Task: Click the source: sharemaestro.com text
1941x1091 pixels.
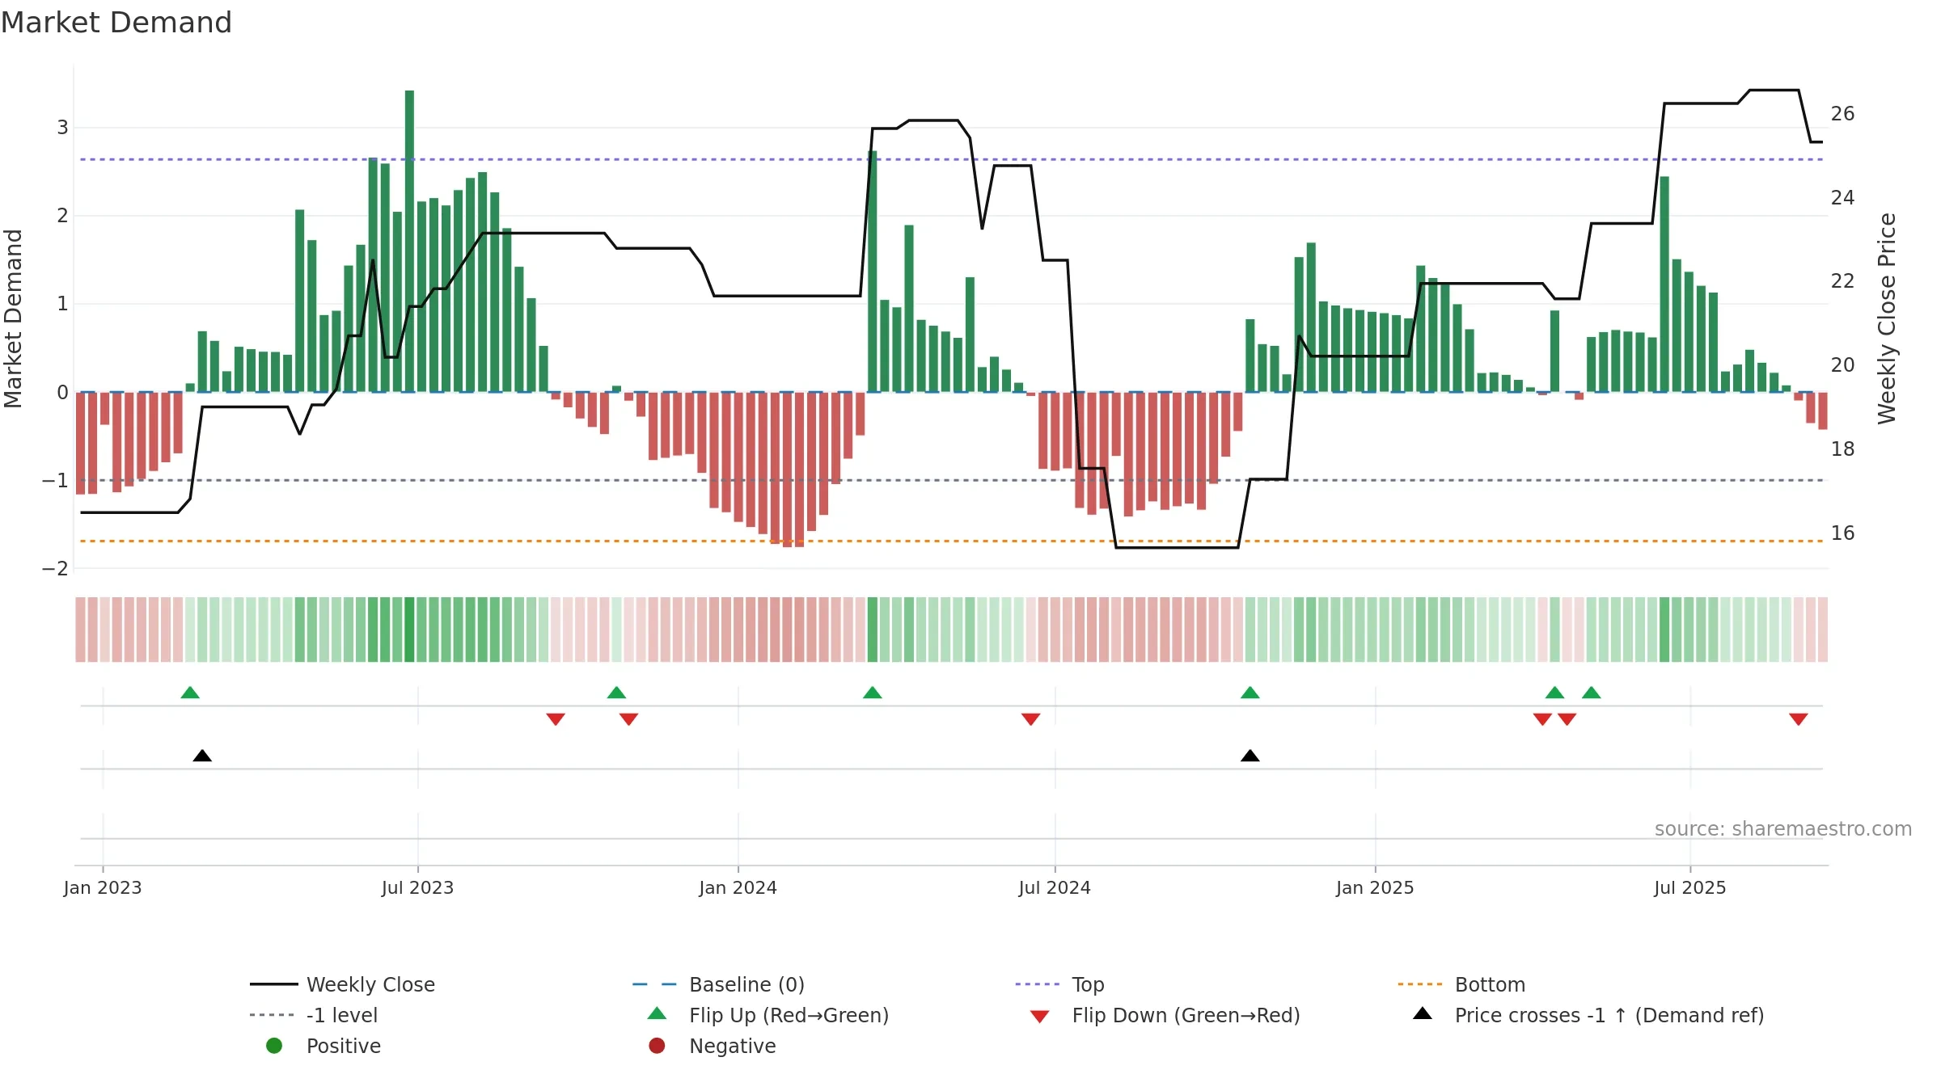Action: click(x=1783, y=829)
